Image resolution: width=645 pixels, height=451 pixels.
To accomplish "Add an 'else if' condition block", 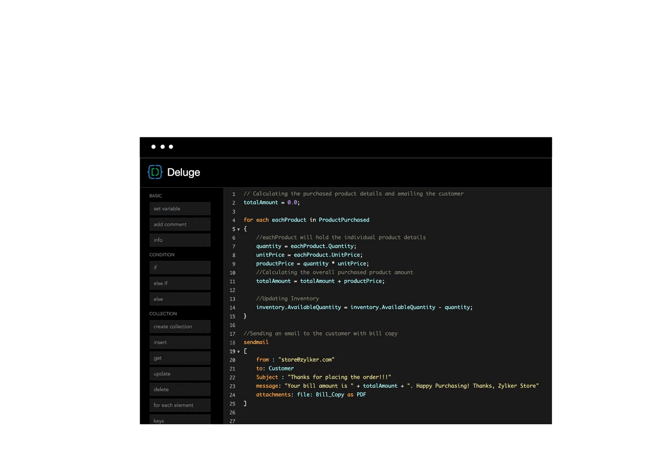I will (x=180, y=283).
